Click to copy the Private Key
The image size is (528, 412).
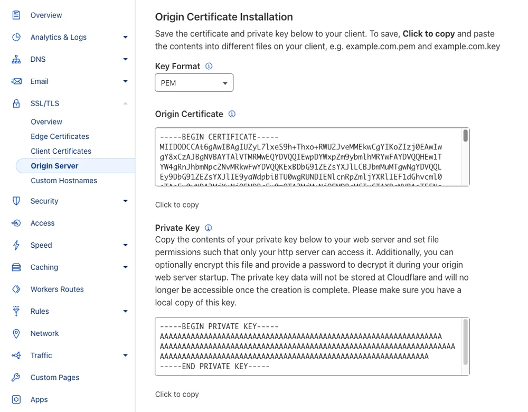click(x=177, y=394)
